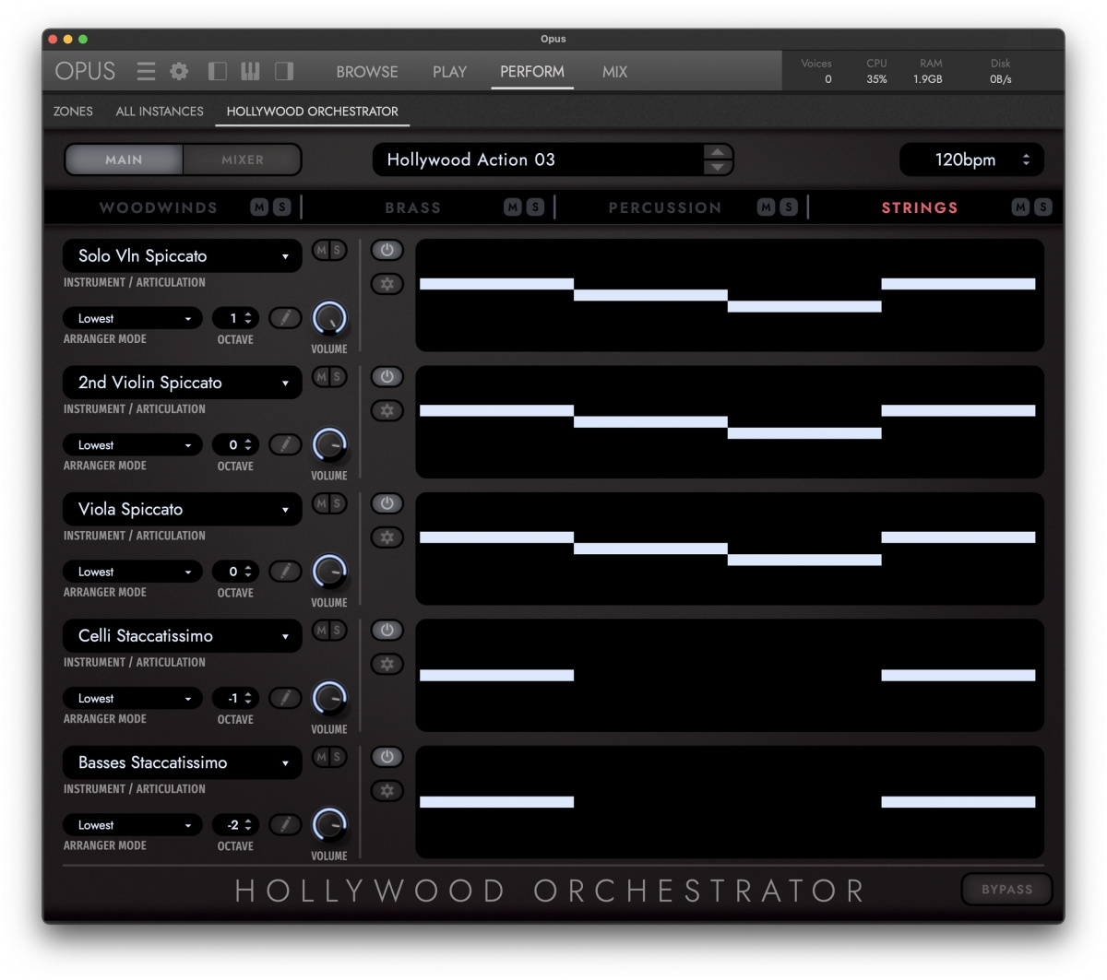Switch to the MIX tab
This screenshot has width=1107, height=980.
pyautogui.click(x=614, y=71)
